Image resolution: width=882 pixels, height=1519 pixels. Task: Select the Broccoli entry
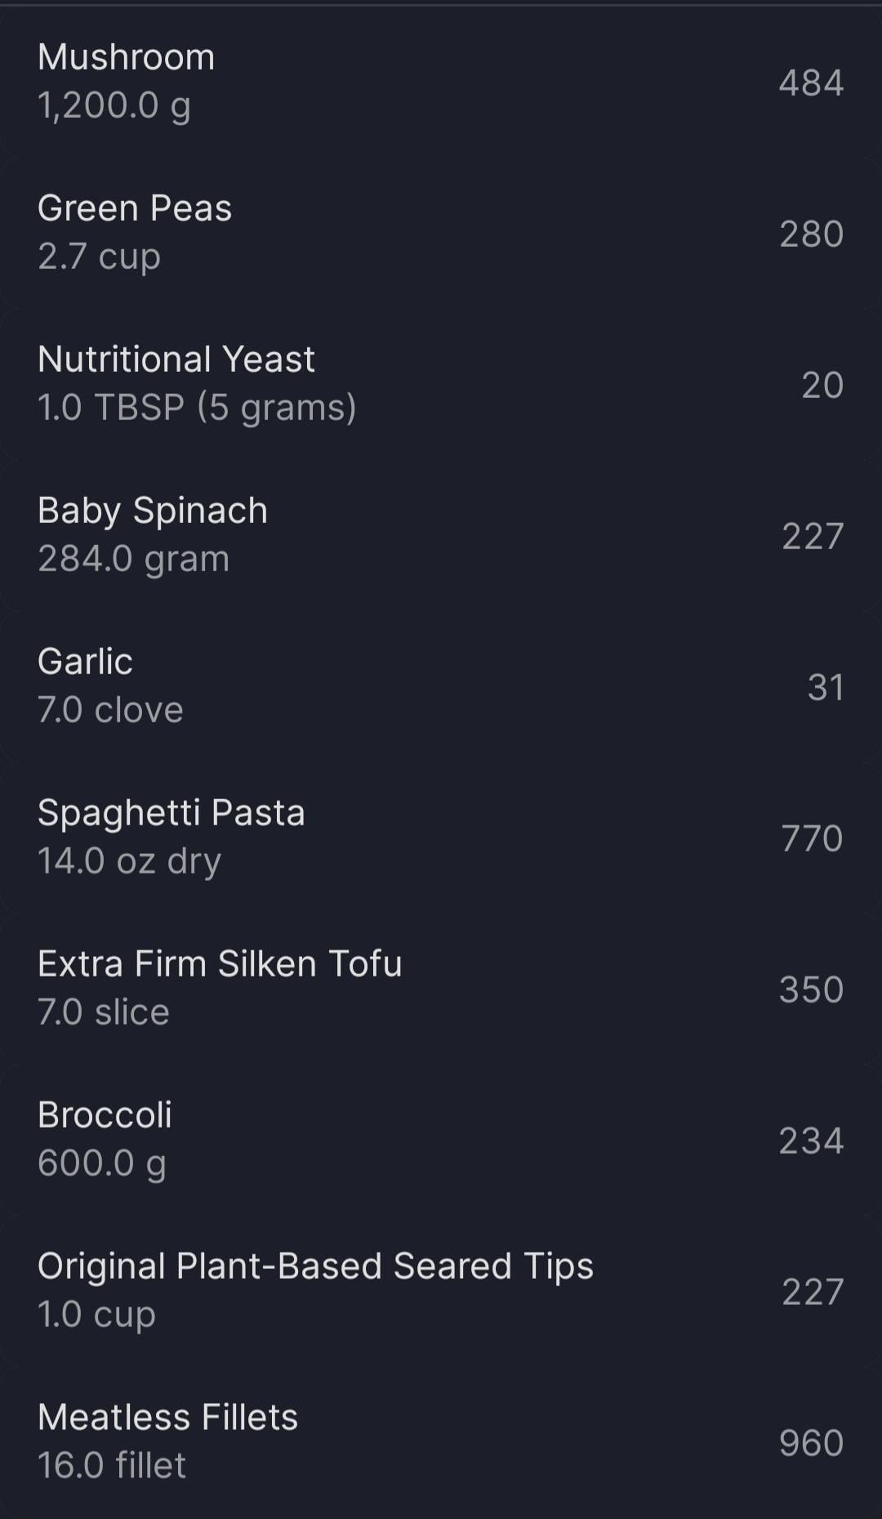click(105, 1115)
